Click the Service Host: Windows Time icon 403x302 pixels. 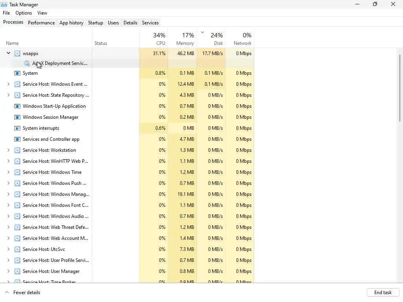point(17,172)
